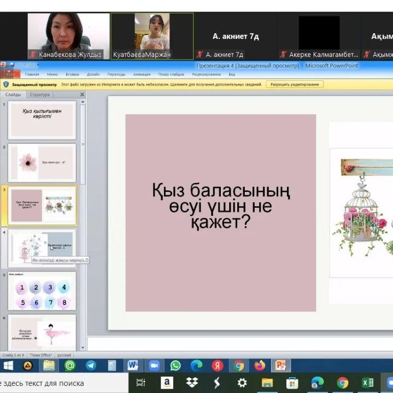Open Edge on the bottom taskbar
393x393 pixels.
click(318, 383)
